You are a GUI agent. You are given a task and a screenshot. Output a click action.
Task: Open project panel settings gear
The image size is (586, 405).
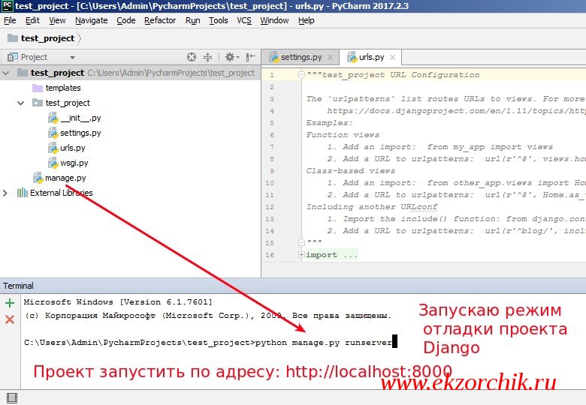click(x=231, y=57)
